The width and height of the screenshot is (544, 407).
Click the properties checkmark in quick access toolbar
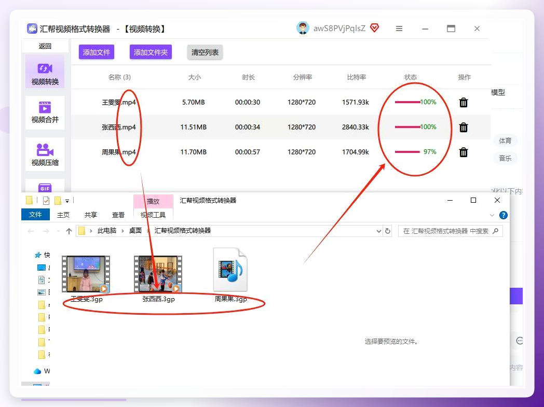46,200
